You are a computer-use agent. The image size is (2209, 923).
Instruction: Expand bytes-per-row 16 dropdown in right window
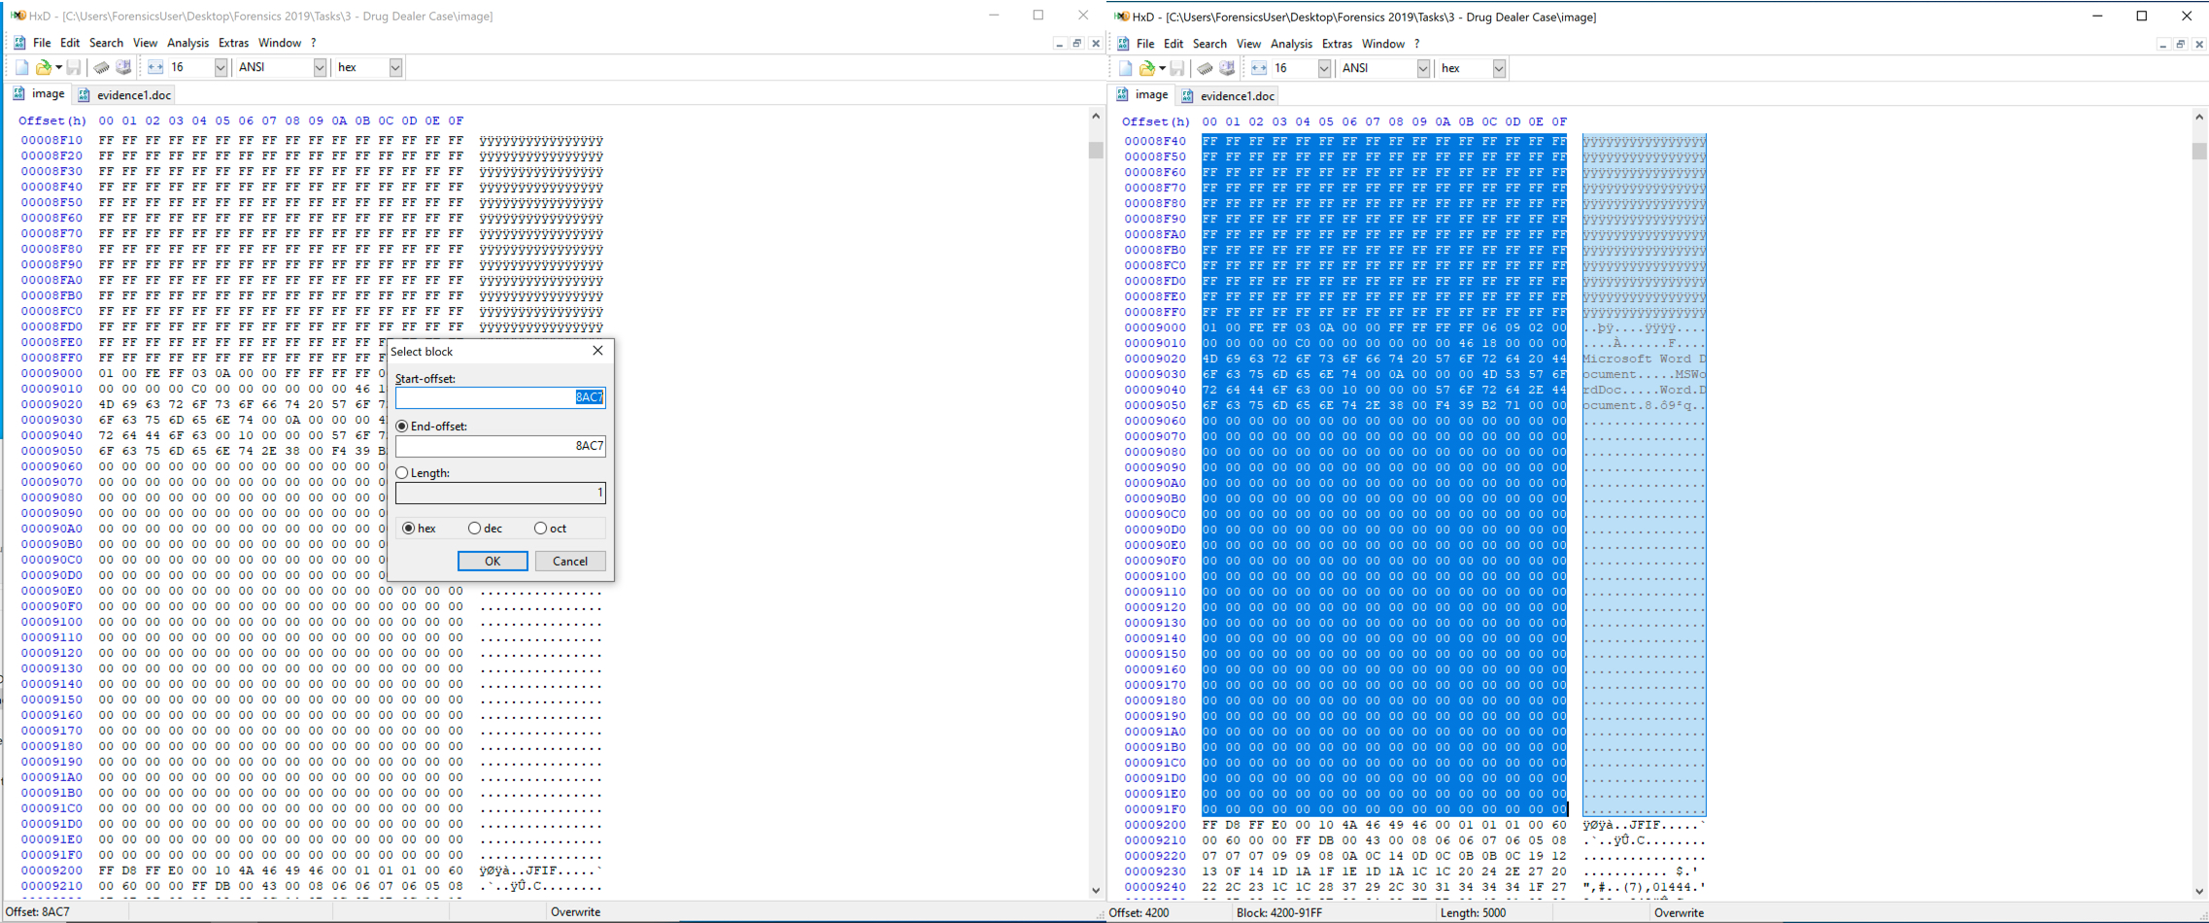[1324, 68]
